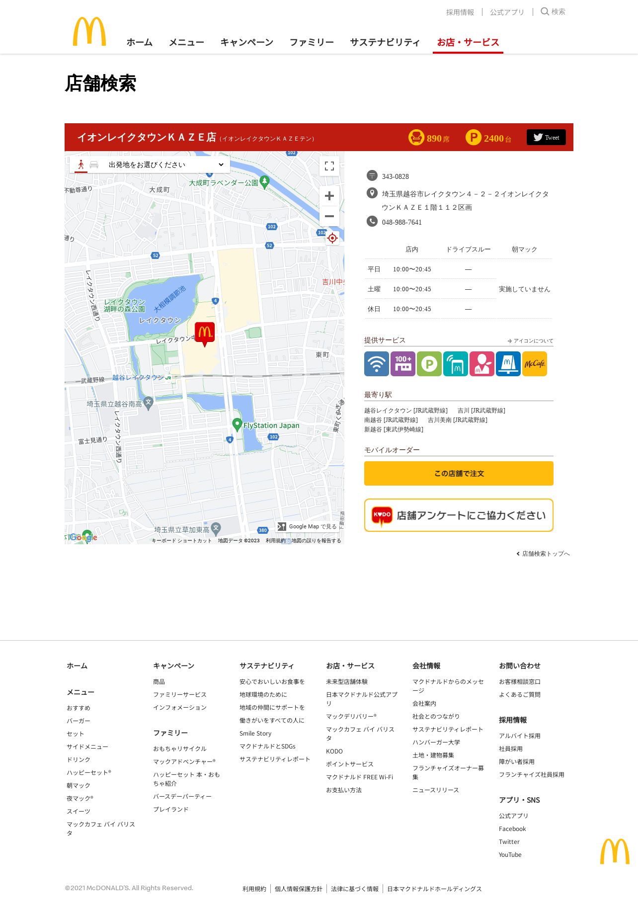Click the address location pin icon

coord(372,193)
